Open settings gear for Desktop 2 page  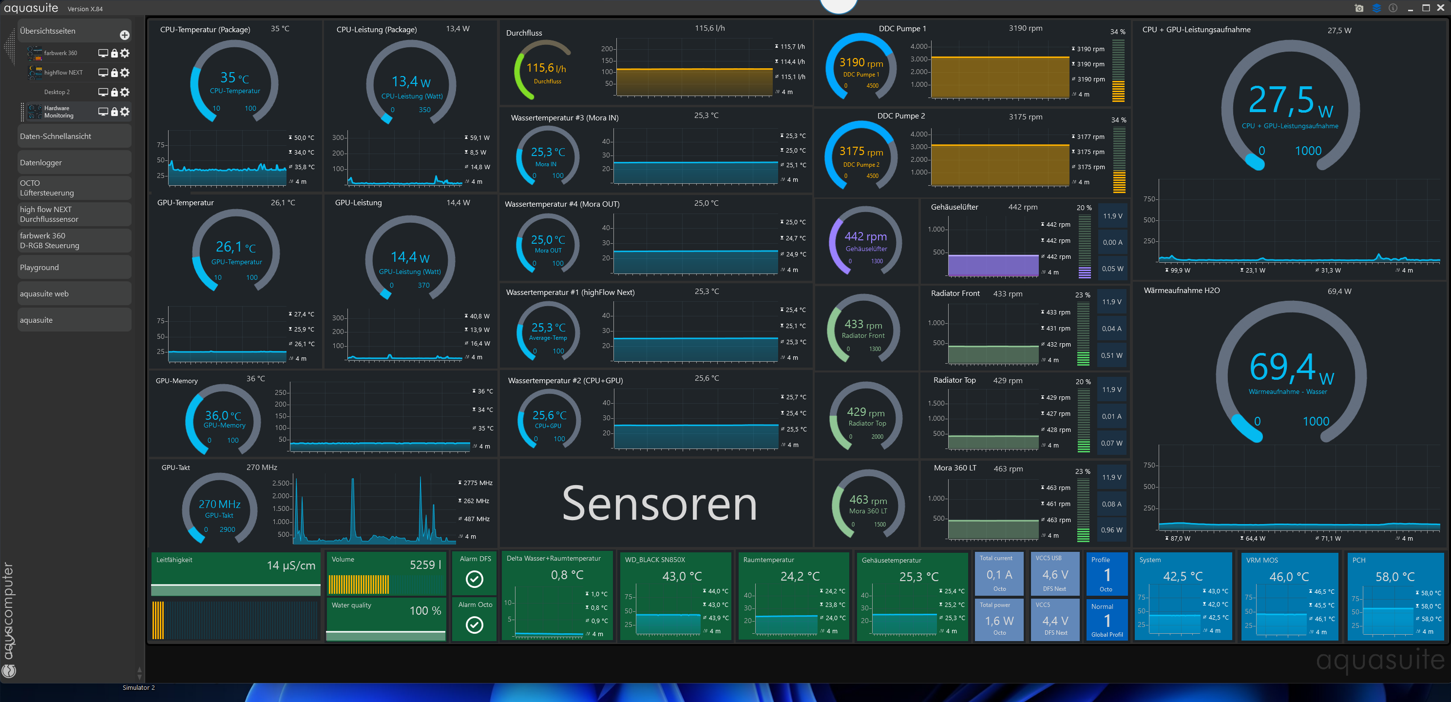[125, 92]
